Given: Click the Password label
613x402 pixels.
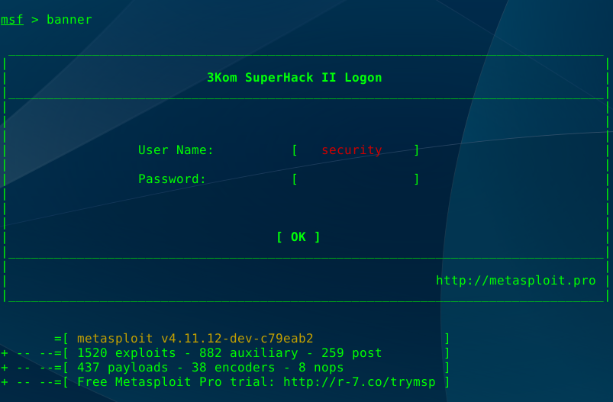Looking at the screenshot, I should coord(172,179).
